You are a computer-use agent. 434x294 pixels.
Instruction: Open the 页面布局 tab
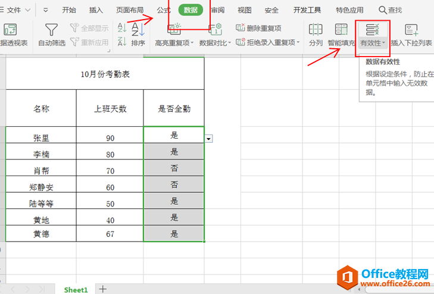[130, 10]
